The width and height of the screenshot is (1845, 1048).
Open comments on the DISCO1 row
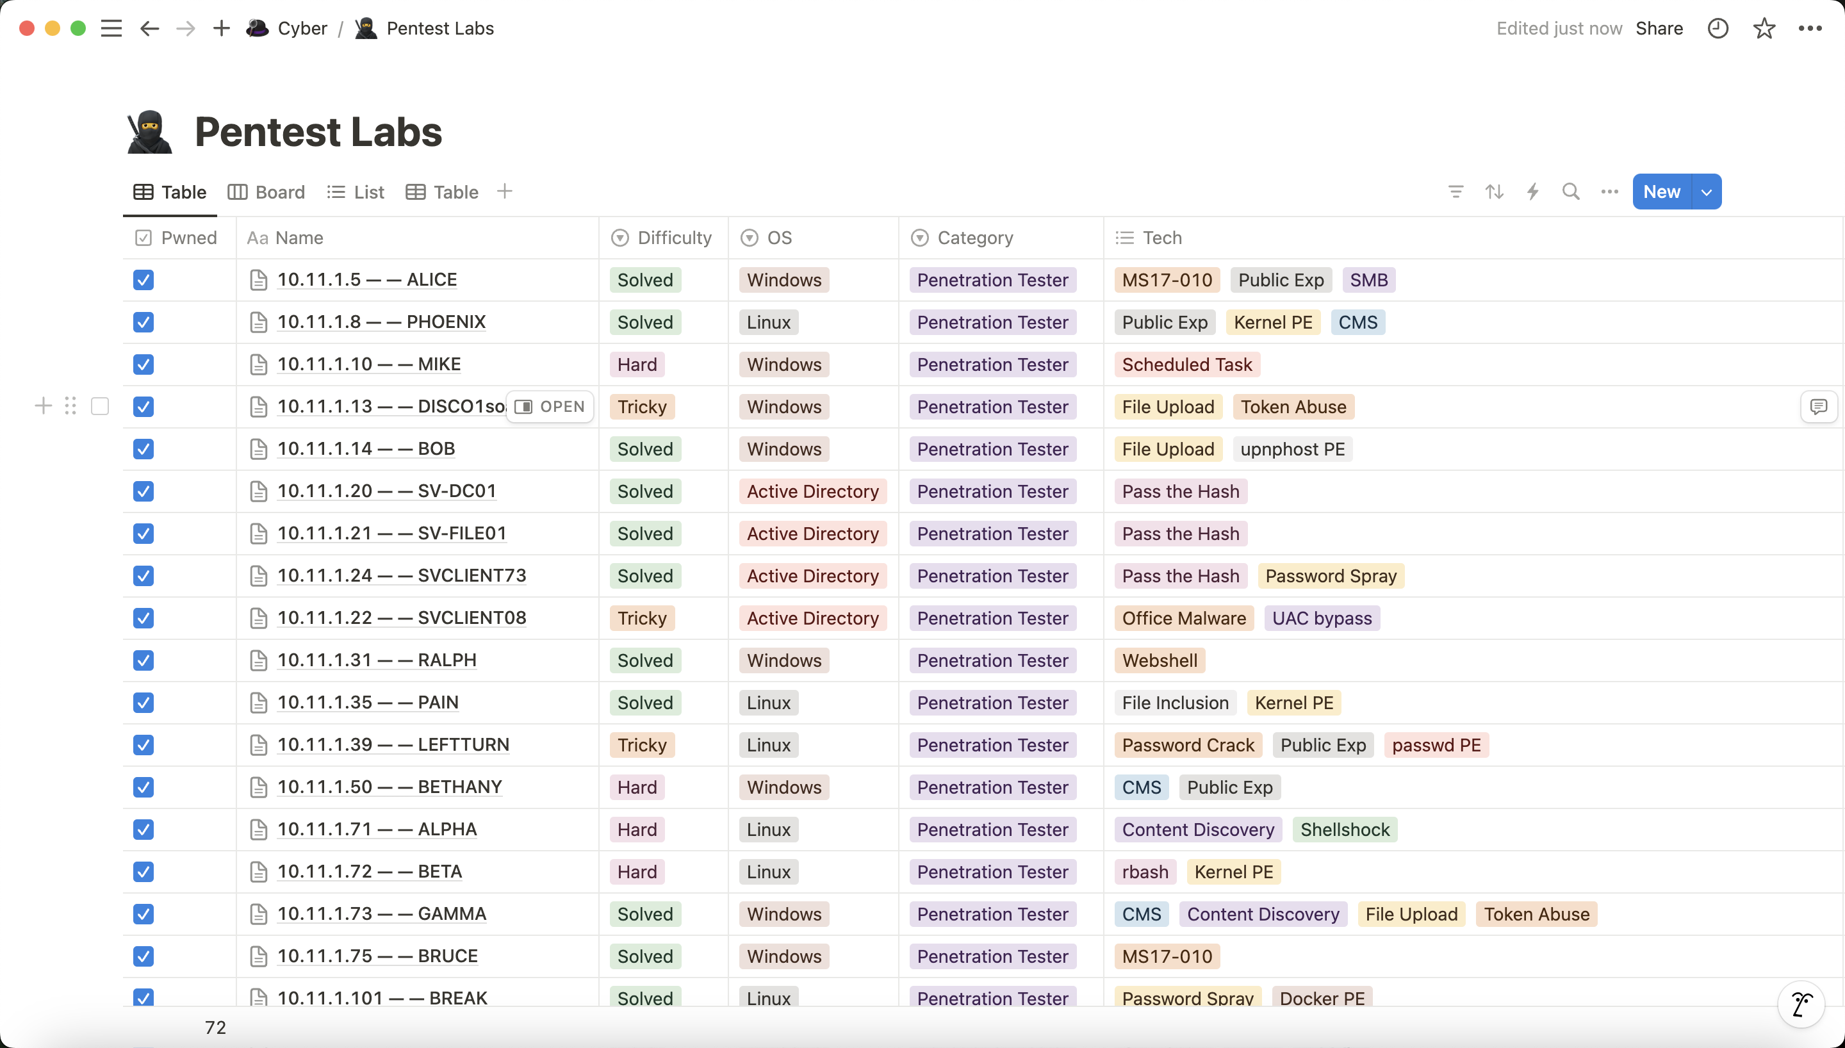click(1818, 407)
